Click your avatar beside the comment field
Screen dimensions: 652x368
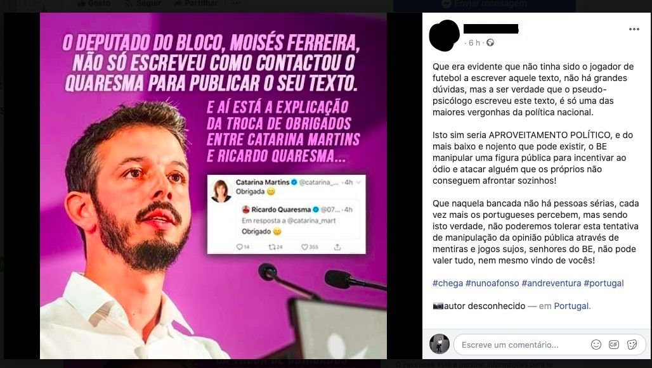point(439,344)
